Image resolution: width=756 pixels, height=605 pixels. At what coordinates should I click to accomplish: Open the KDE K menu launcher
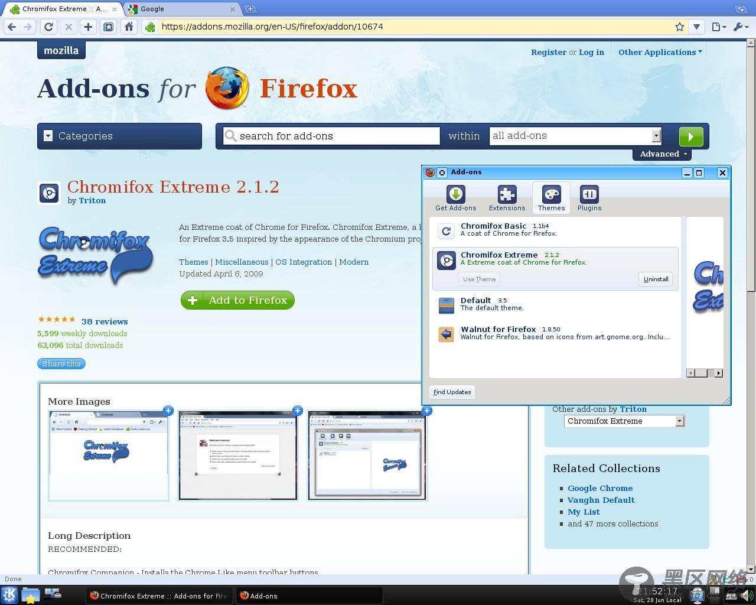[9, 595]
